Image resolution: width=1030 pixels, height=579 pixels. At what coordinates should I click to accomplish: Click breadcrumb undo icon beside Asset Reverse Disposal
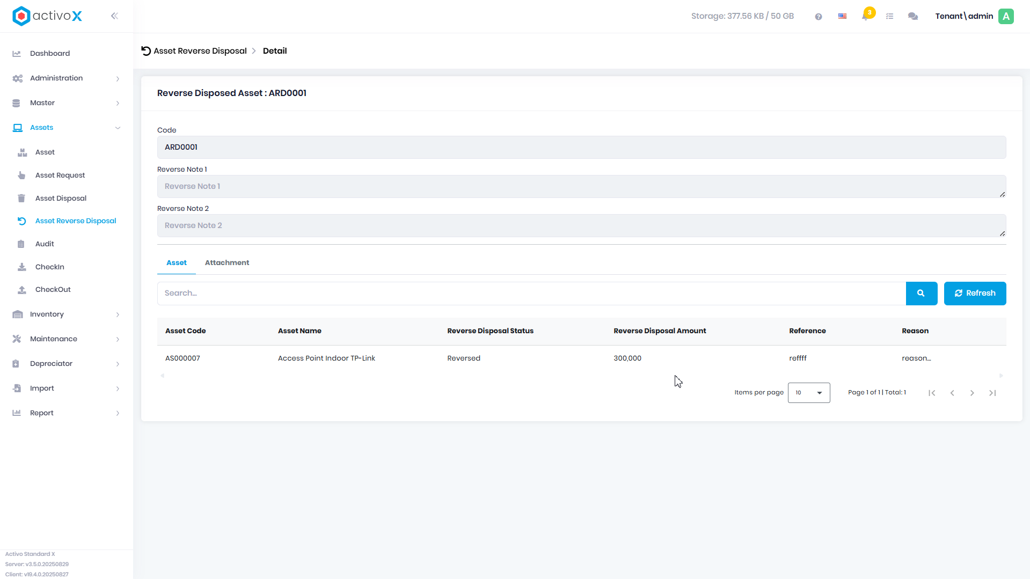[x=145, y=51]
